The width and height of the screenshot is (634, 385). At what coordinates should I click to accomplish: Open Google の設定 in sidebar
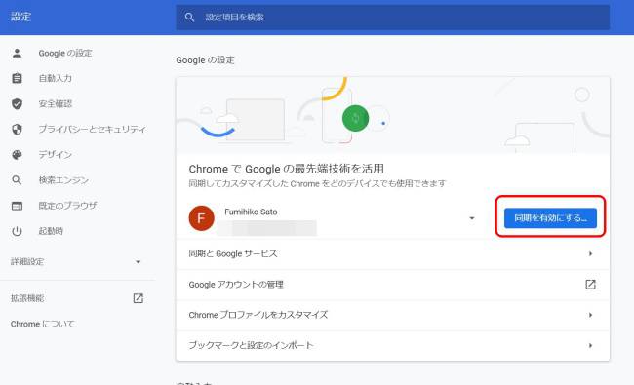point(65,53)
